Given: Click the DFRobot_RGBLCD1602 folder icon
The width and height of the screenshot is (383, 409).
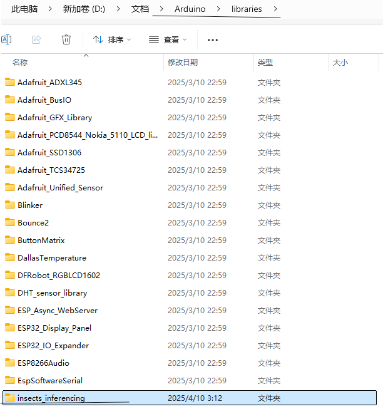Looking at the screenshot, I should (10, 275).
